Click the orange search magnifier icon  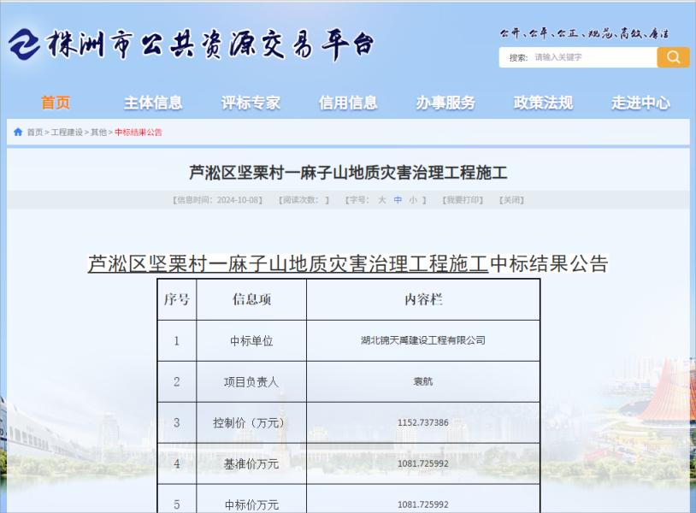pyautogui.click(x=673, y=57)
